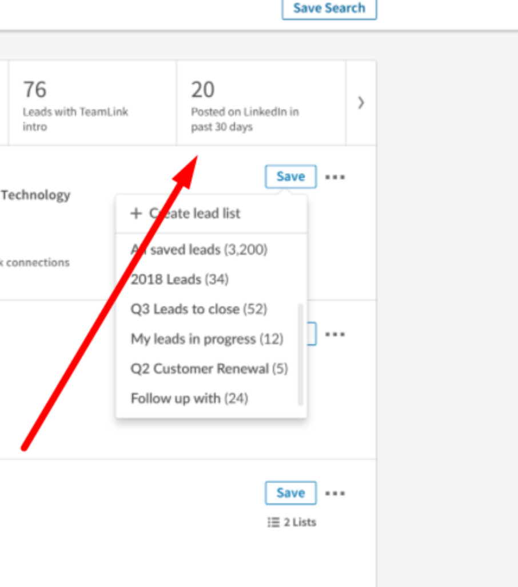Open more options for the Technology lead
Image resolution: width=518 pixels, height=587 pixels.
click(x=335, y=177)
